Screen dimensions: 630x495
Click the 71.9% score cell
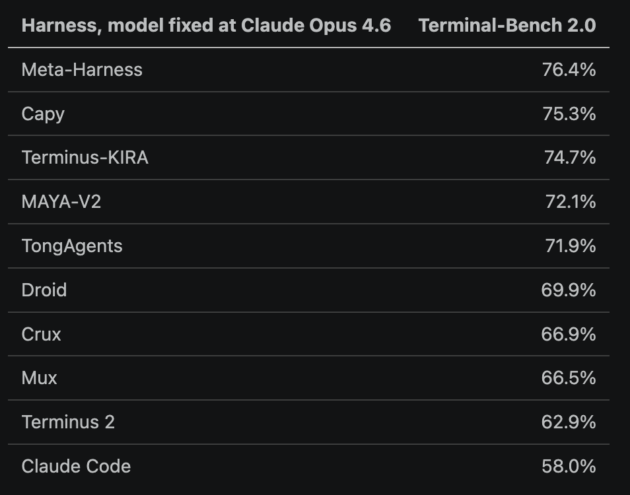click(x=571, y=246)
